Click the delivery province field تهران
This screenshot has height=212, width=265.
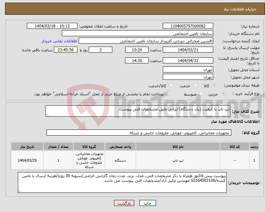click(x=188, y=69)
